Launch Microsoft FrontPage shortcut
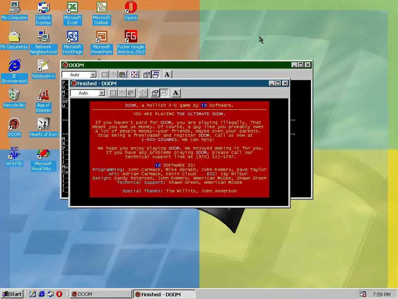398x299 pixels. point(72,42)
